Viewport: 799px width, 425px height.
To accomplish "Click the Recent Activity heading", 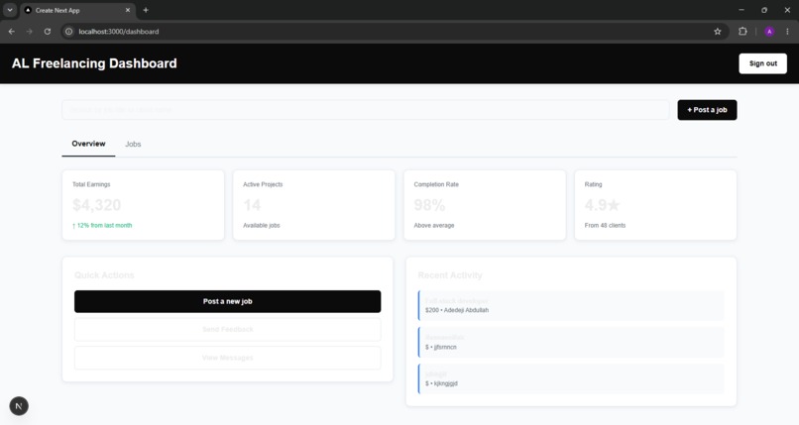I will point(450,275).
